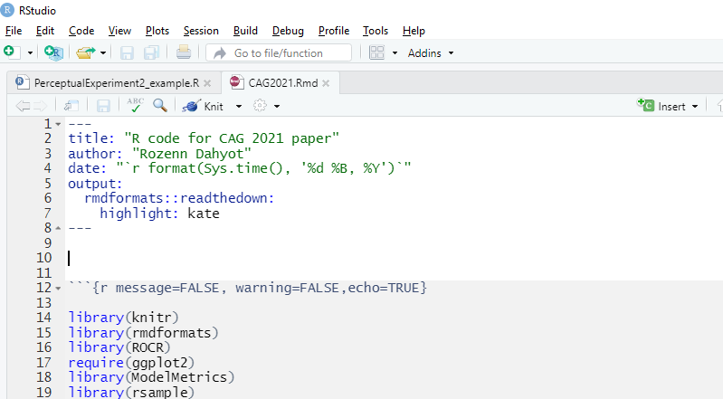Create a new R project
723x399 pixels.
coord(53,52)
